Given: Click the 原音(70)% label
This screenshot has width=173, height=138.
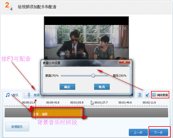Looking at the screenshot, I should [52, 76].
